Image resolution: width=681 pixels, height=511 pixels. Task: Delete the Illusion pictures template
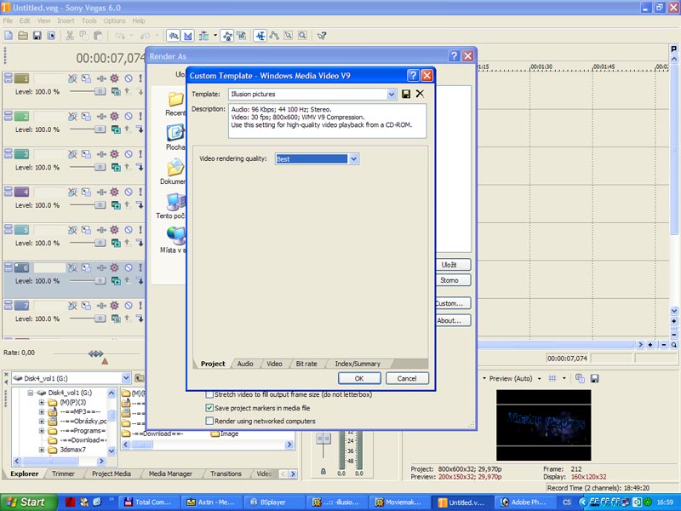tap(420, 94)
